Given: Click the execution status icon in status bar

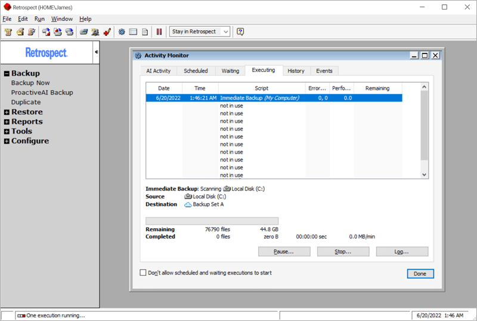Looking at the screenshot, I should point(21,316).
